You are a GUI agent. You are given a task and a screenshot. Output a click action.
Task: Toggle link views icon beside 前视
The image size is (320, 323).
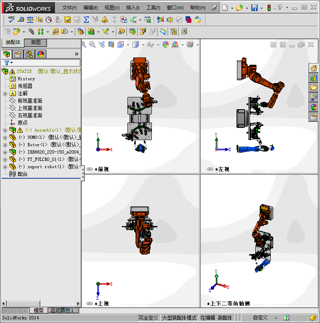coord(90,169)
